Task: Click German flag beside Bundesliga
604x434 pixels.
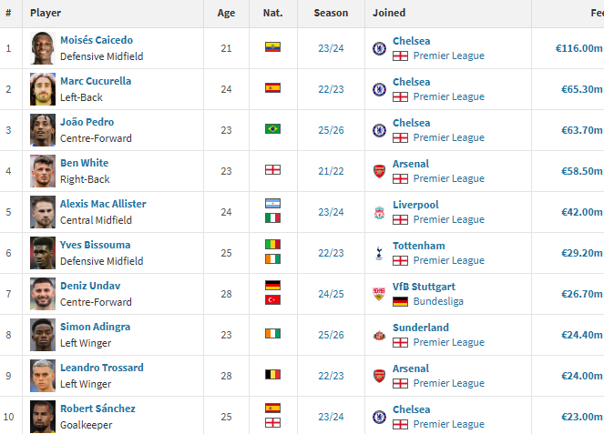Action: 400,302
